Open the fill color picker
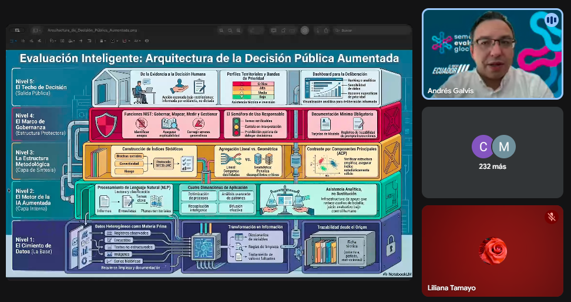This screenshot has width=571, height=302. click(x=126, y=41)
